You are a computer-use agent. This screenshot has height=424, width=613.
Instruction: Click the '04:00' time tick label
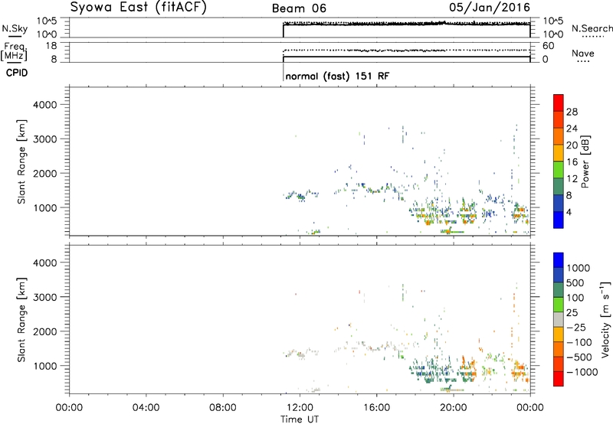[x=146, y=408]
